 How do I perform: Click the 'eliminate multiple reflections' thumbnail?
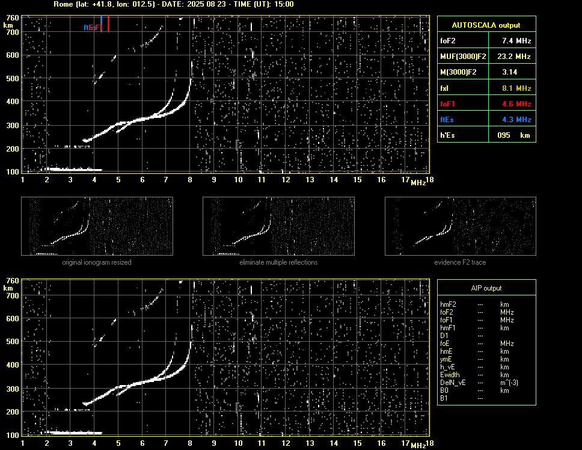(278, 226)
